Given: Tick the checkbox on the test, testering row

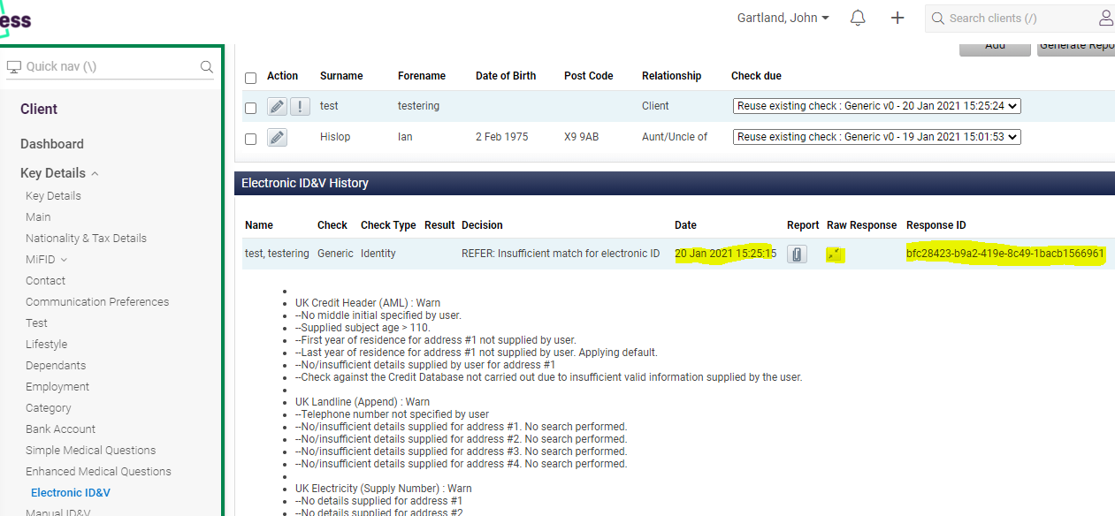Looking at the screenshot, I should (x=249, y=105).
